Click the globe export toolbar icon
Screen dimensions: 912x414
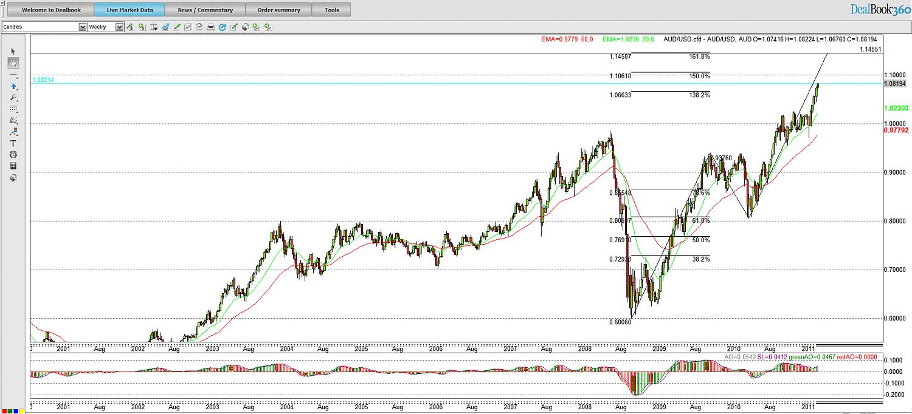(x=246, y=27)
